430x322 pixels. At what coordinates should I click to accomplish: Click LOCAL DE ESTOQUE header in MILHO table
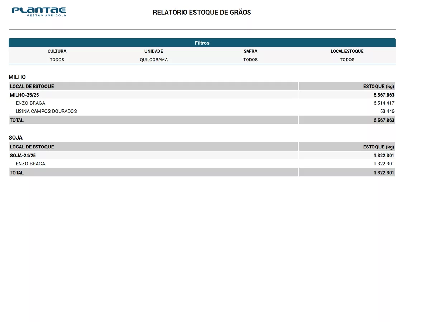(x=32, y=86)
